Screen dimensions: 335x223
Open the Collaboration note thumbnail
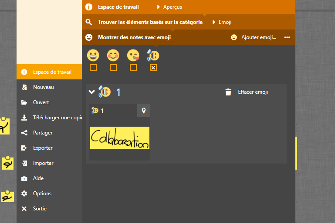[120, 138]
